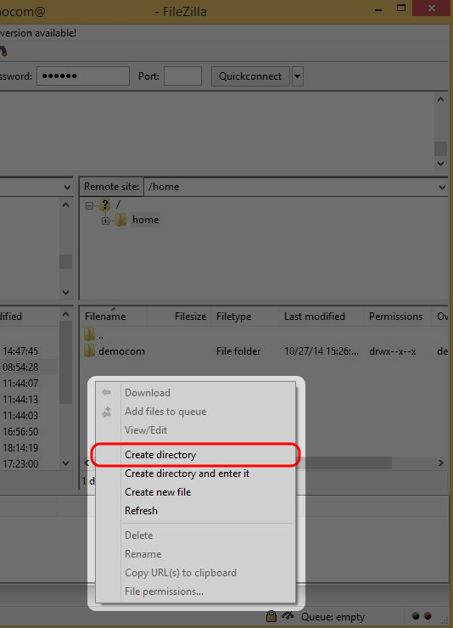This screenshot has height=628, width=453.
Task: Refresh the remote listing from context menu
Action: [196, 511]
